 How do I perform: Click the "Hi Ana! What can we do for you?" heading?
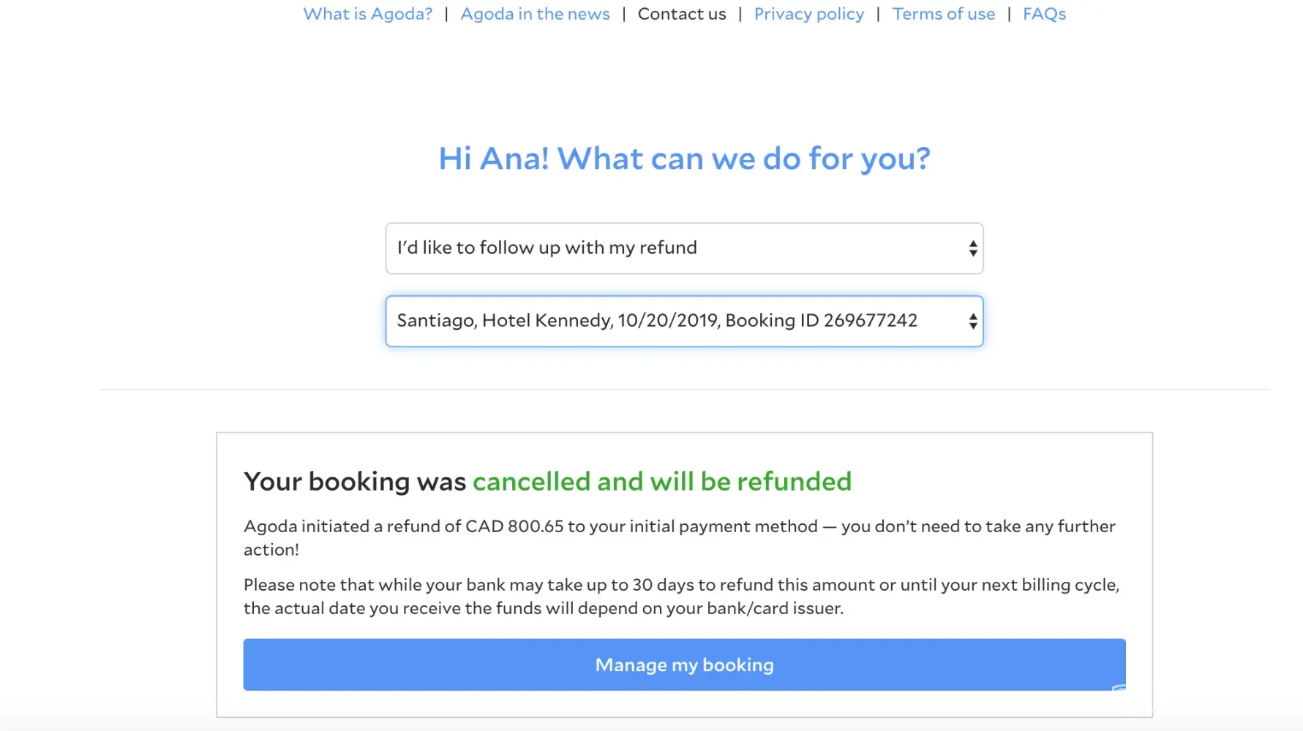(684, 159)
